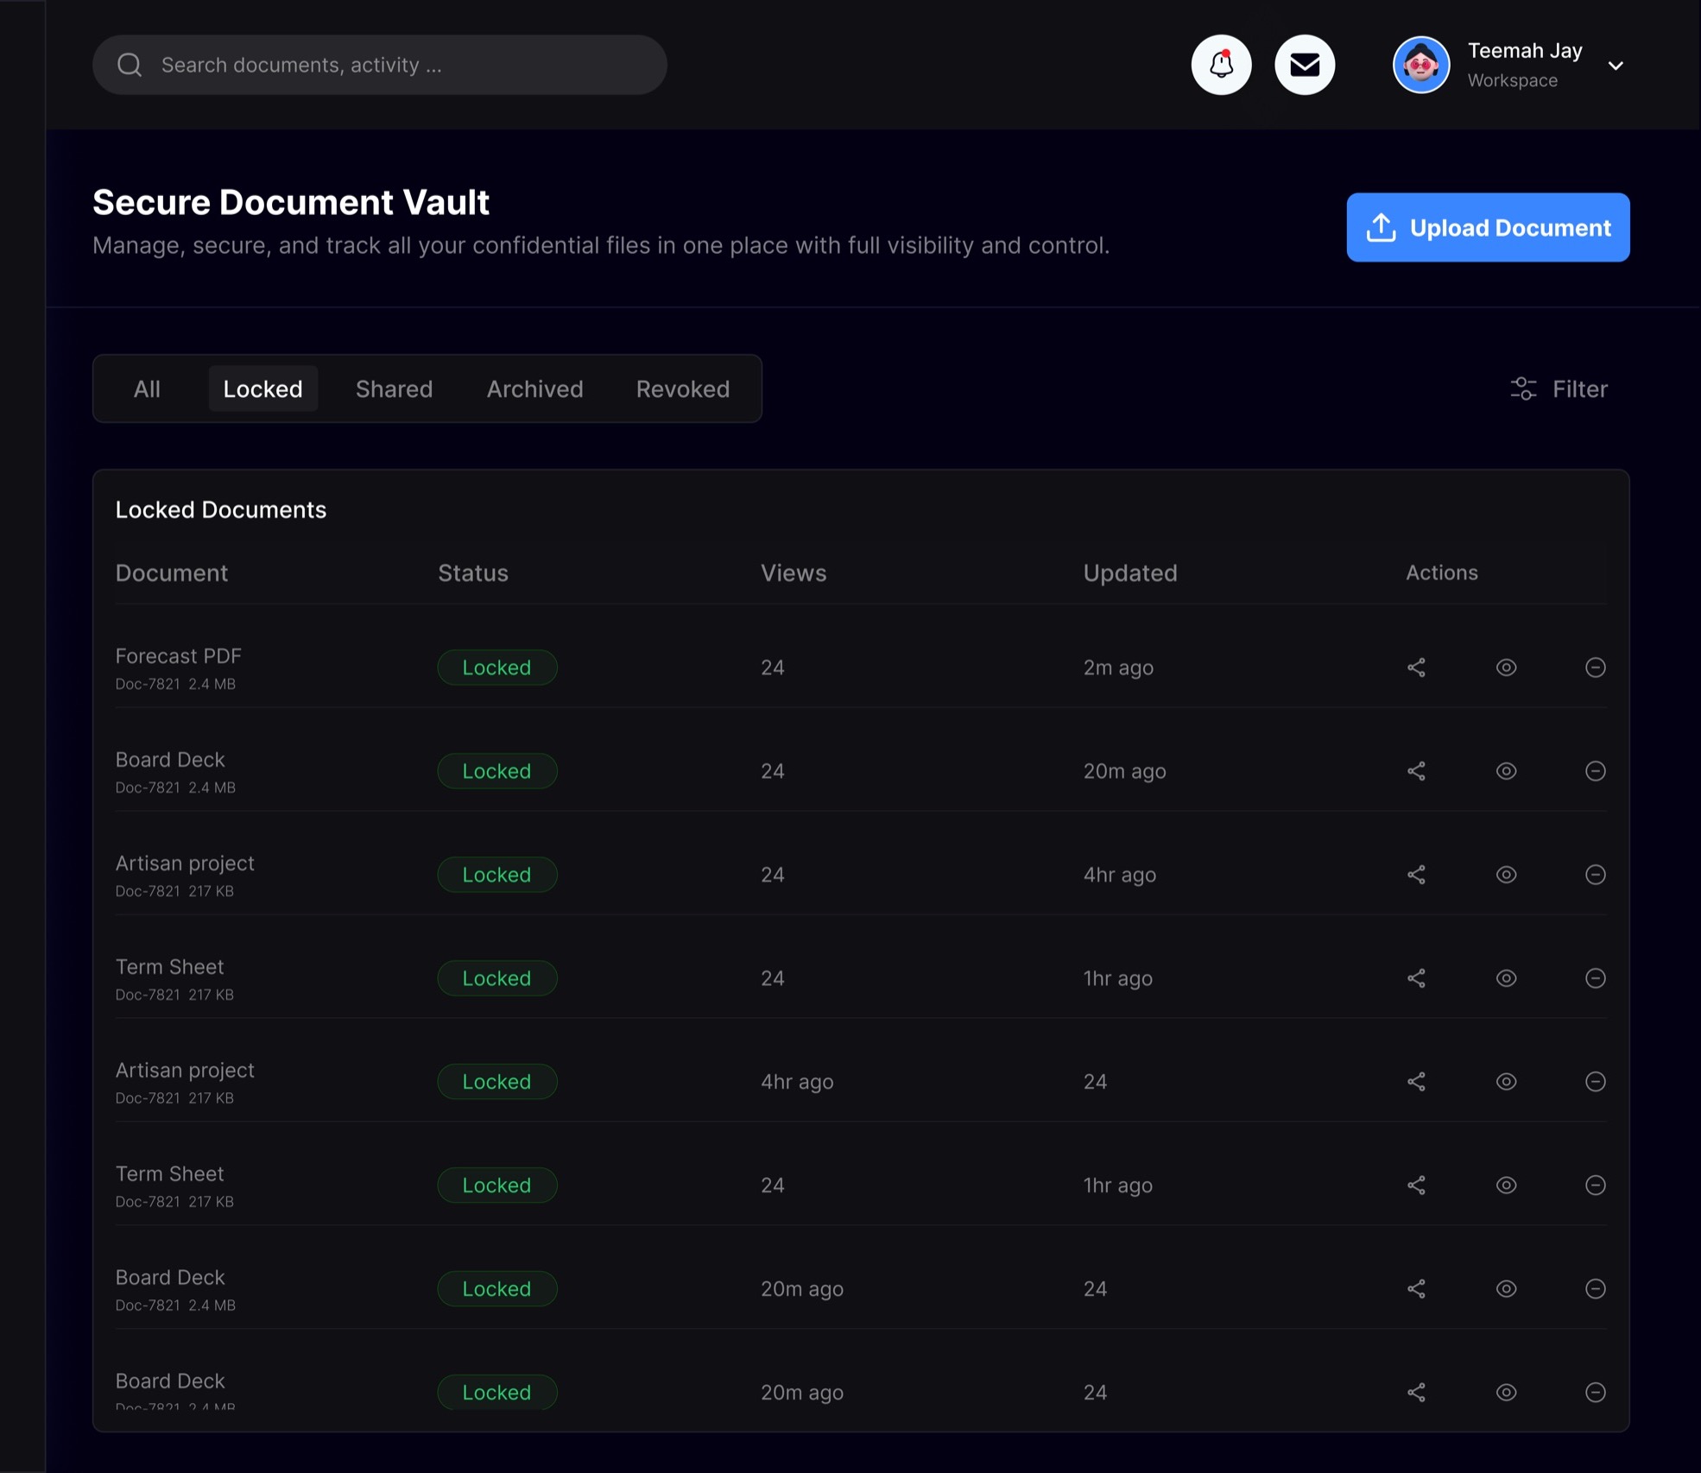Focus the Search documents input field
The height and width of the screenshot is (1473, 1701).
click(380, 65)
